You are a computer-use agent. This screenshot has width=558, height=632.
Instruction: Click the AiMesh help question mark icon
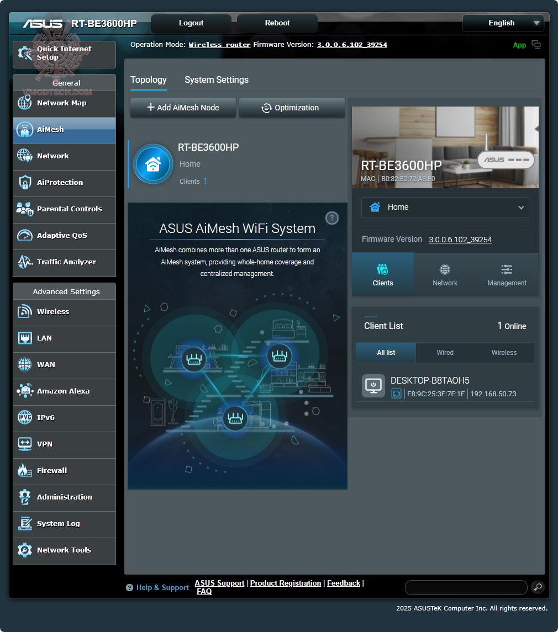pos(331,218)
